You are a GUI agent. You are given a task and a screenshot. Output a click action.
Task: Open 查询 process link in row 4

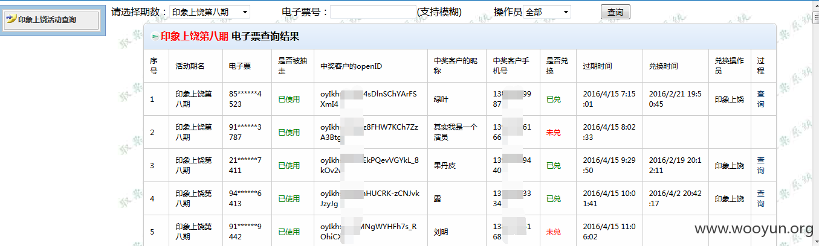761,198
